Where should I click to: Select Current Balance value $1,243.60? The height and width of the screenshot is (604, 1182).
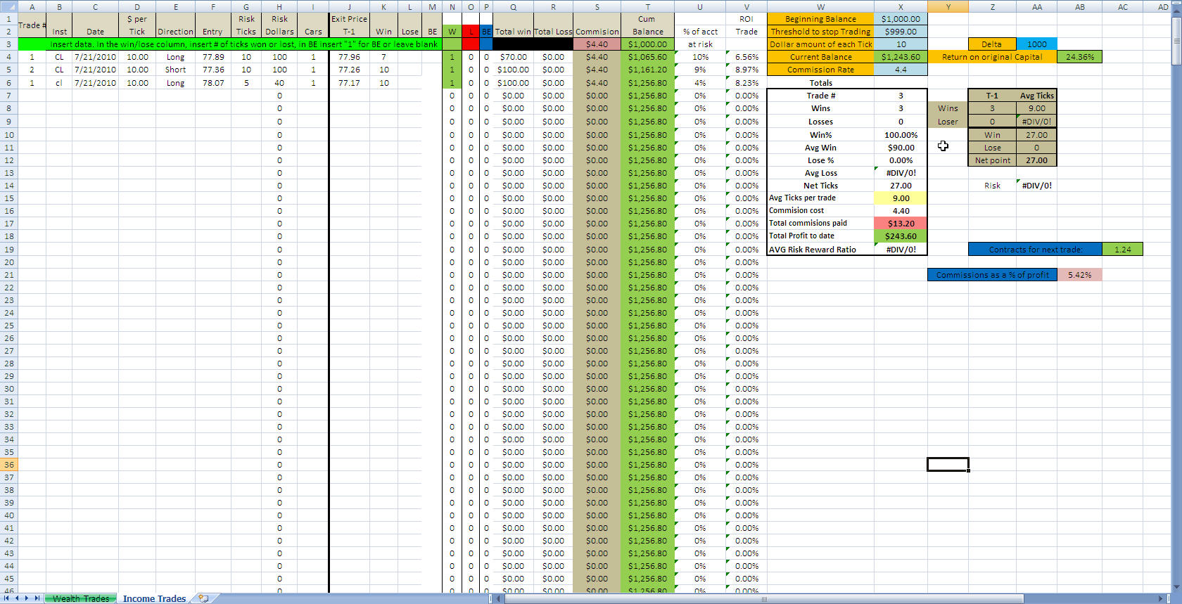pos(901,57)
